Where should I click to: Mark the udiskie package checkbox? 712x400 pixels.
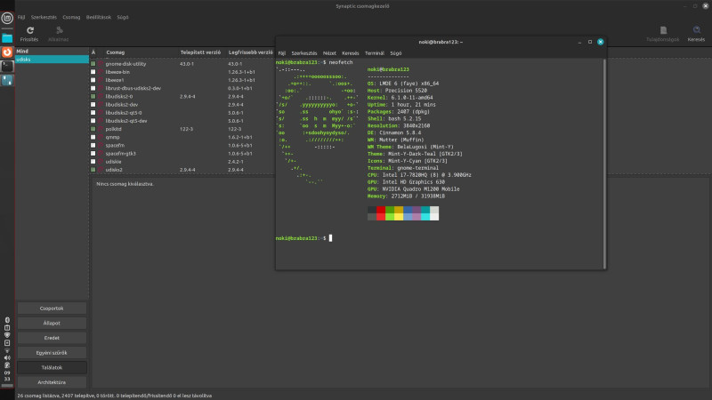click(93, 162)
